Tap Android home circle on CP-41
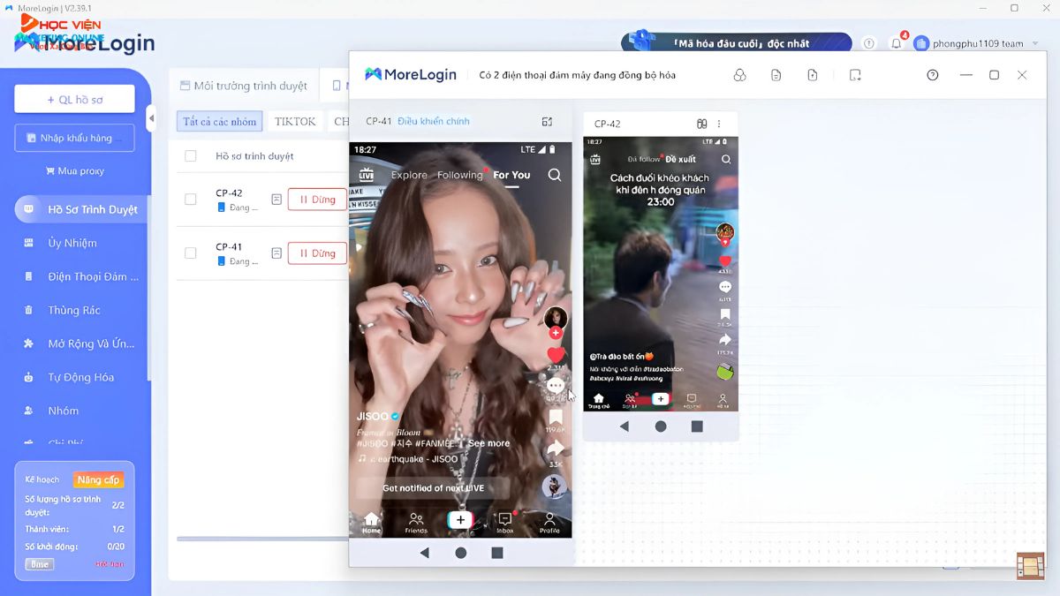 click(x=460, y=553)
